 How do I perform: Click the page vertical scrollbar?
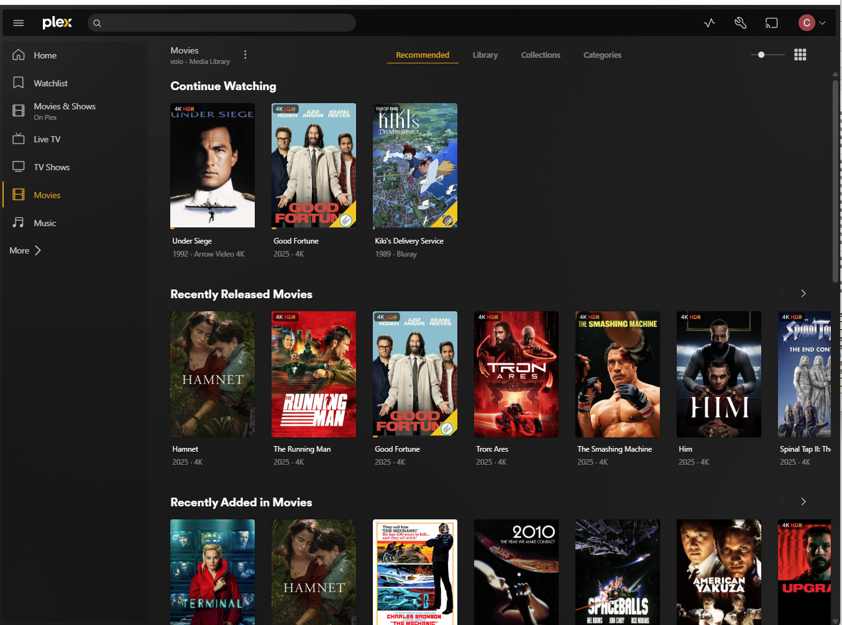tap(835, 180)
